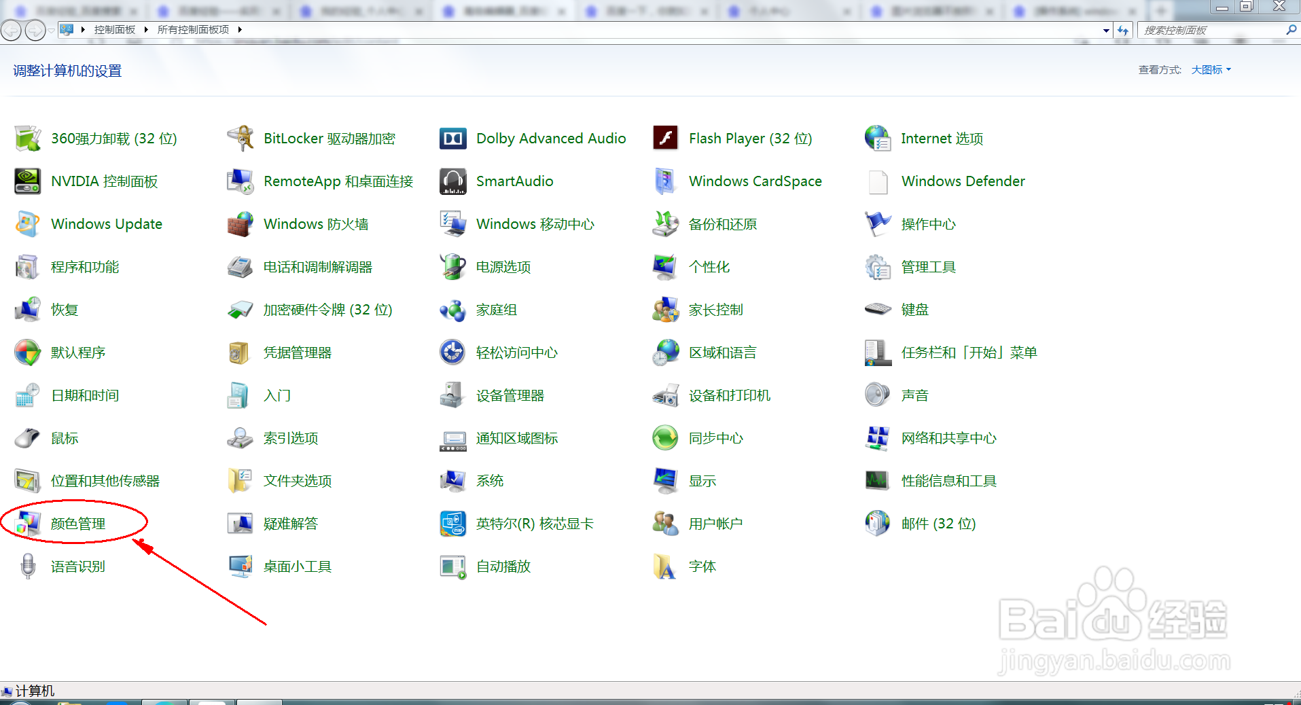The height and width of the screenshot is (705, 1301).
Task: Click the Windows CardSpace icon
Action: point(666,181)
